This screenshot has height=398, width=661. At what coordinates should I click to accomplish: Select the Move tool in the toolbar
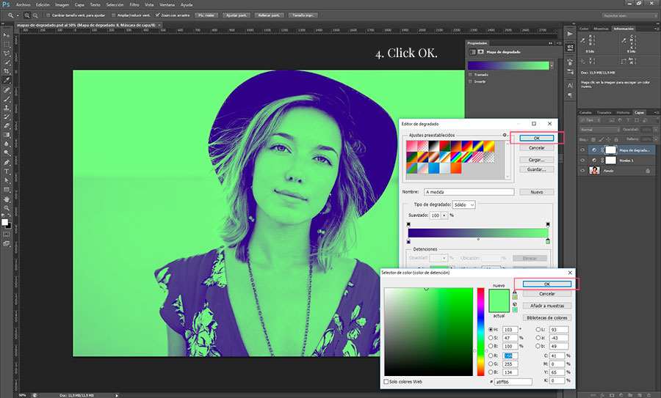(7, 36)
